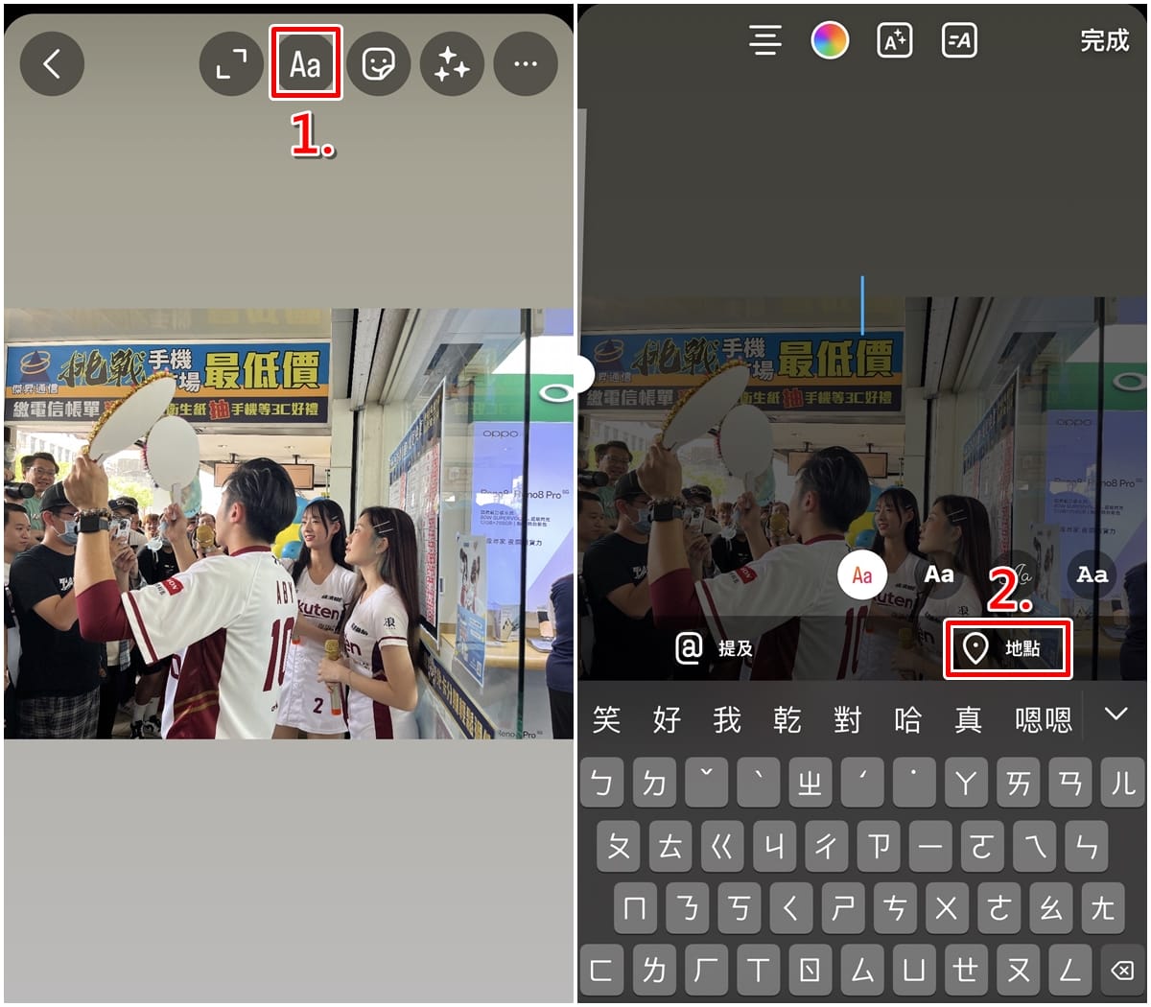Tap the ㄈ key
The image size is (1151, 1007).
602,971
